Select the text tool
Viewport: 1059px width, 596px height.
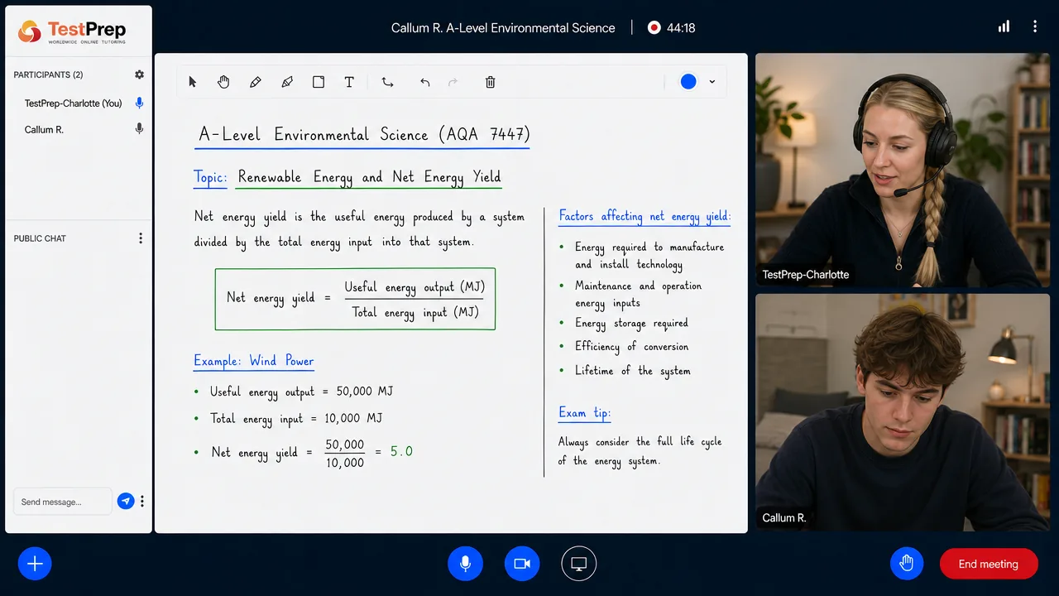pos(349,82)
